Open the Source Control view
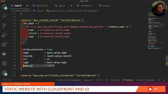The height and width of the screenshot is (94, 168). click(4, 26)
